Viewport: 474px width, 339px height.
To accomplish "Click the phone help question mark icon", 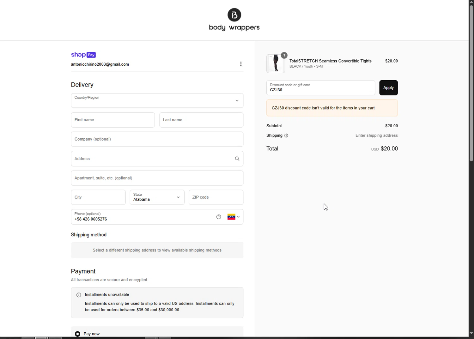I will coord(219,217).
